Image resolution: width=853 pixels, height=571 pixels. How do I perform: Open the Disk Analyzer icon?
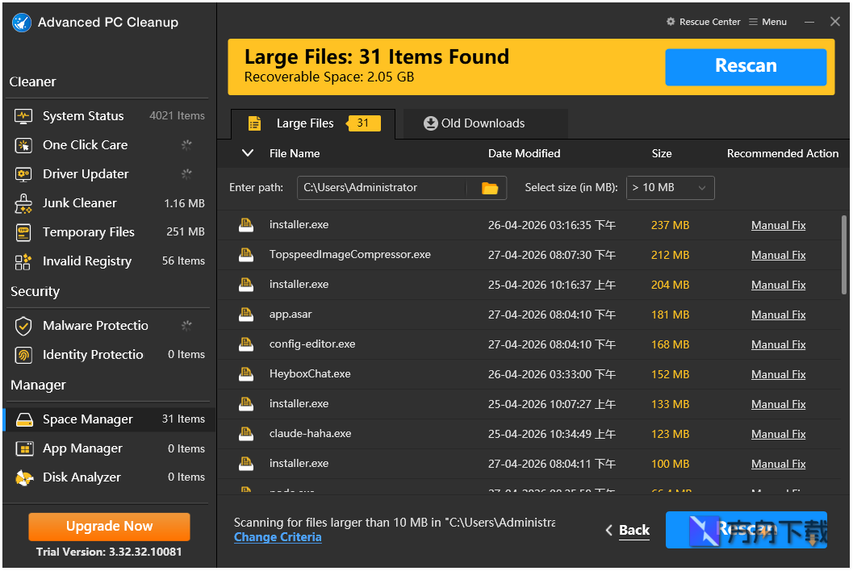tap(24, 477)
